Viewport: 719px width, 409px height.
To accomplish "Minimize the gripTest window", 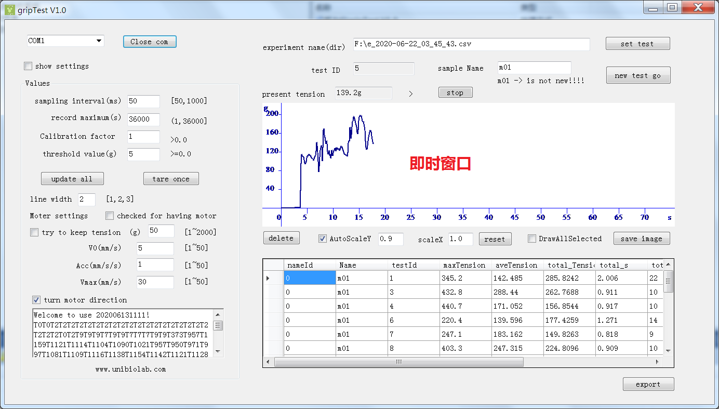I will [x=654, y=7].
